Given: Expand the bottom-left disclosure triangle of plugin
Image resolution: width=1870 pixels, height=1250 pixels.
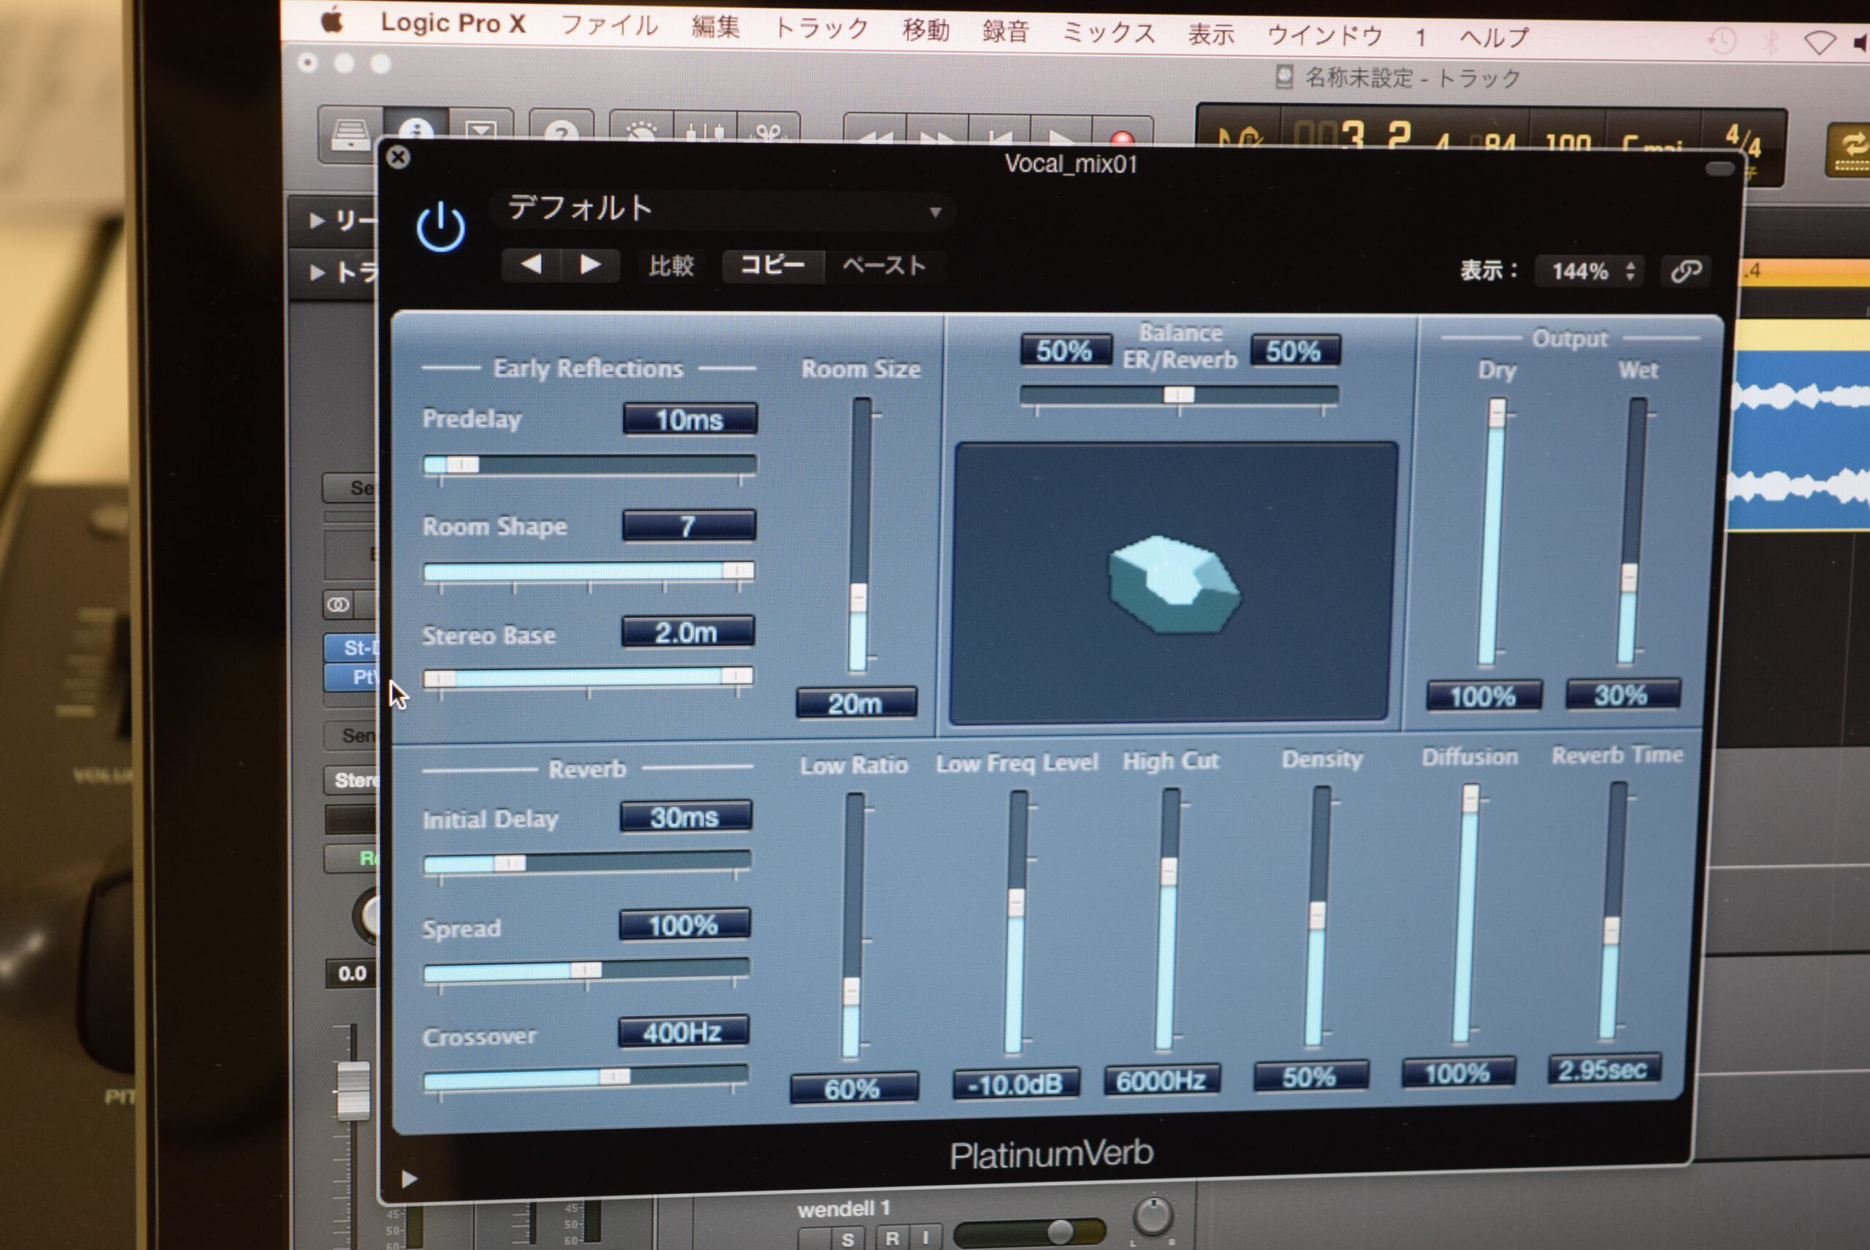Looking at the screenshot, I should [409, 1178].
